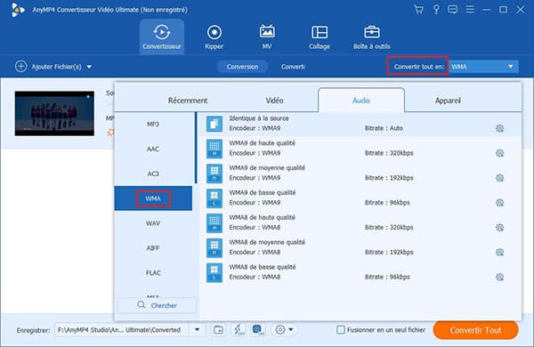Open settings gear for WMA8 de moyenne qualité
Image resolution: width=534 pixels, height=347 pixels.
coord(499,253)
